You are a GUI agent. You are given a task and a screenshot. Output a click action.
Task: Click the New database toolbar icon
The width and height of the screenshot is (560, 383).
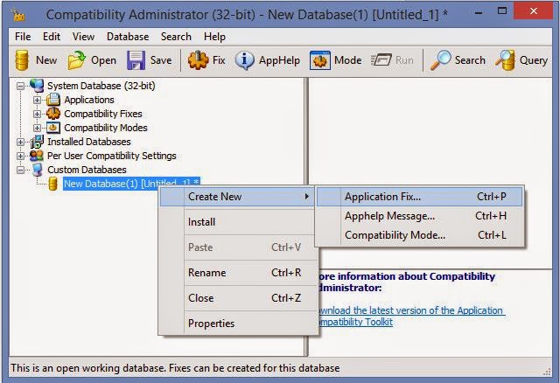[x=22, y=60]
